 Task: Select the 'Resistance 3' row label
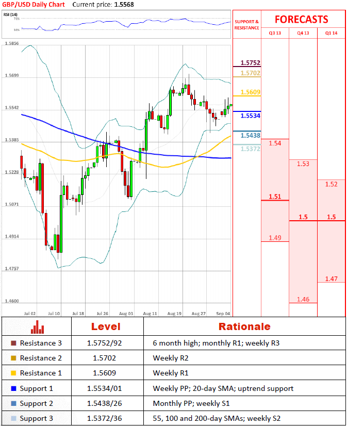[41, 343]
